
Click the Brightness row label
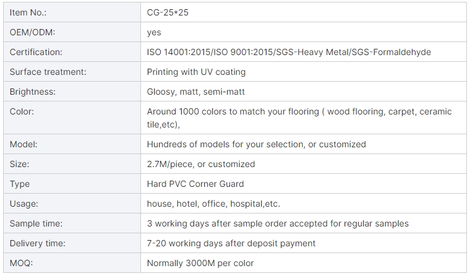[x=33, y=92]
